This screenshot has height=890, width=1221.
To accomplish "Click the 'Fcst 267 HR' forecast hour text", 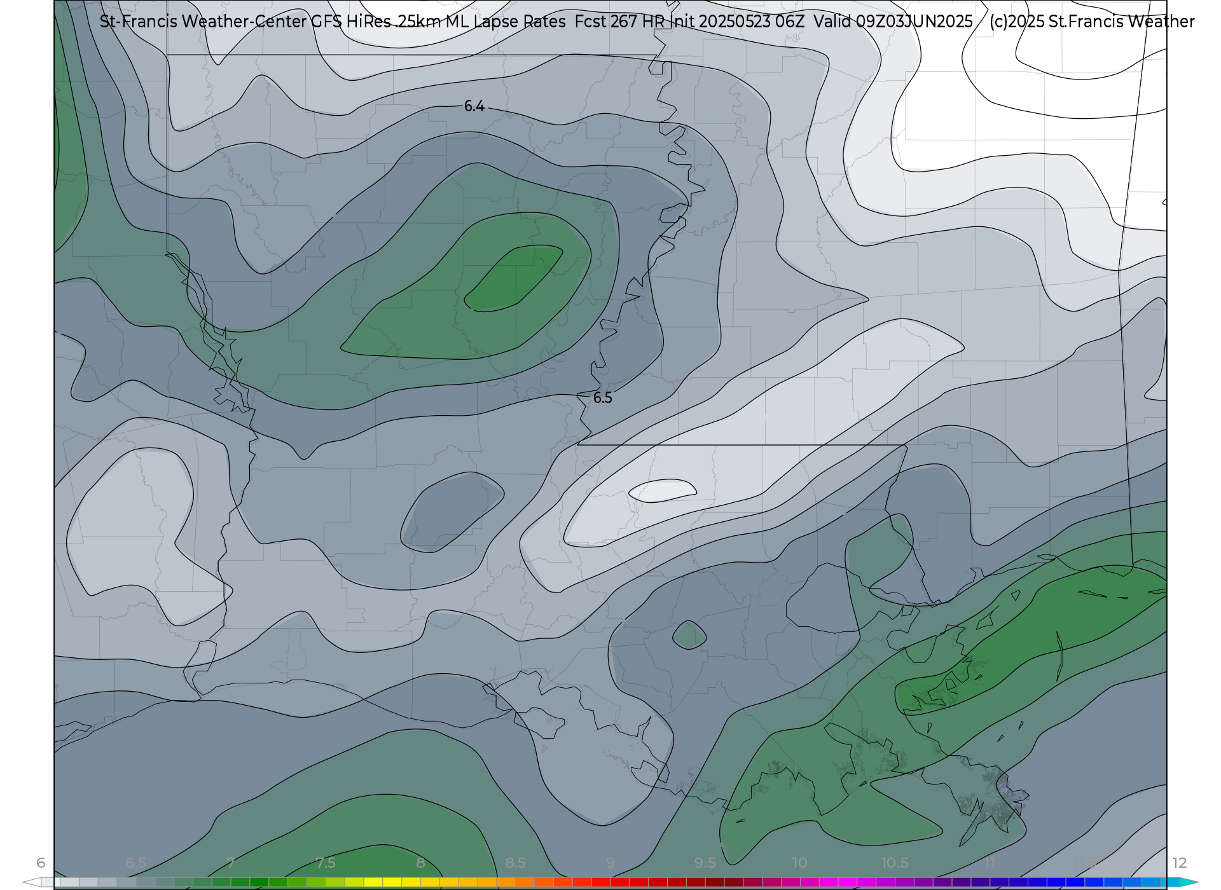I will click(x=620, y=22).
